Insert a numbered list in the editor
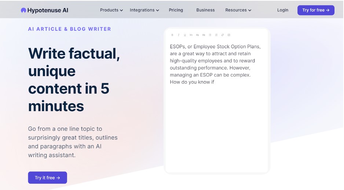This screenshot has width=344, height=190. pyautogui.click(x=216, y=35)
